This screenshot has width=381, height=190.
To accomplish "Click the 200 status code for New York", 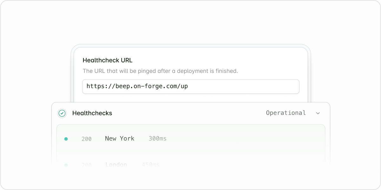I will click(x=86, y=139).
